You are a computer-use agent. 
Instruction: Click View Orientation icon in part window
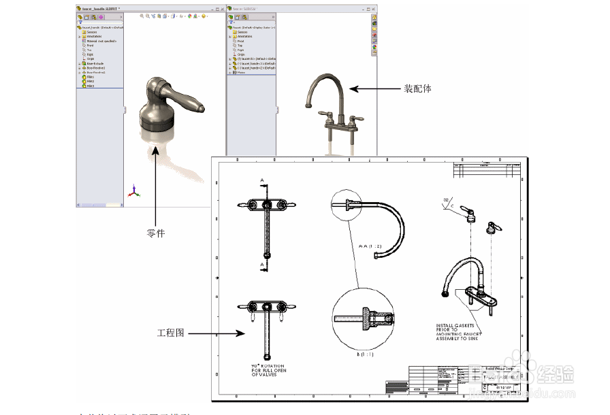point(165,16)
